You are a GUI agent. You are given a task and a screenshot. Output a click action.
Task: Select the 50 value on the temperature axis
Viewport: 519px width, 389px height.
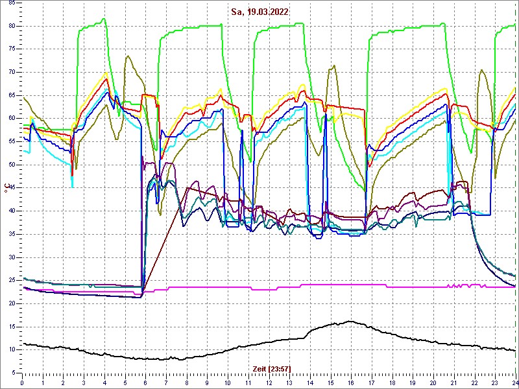click(11, 165)
